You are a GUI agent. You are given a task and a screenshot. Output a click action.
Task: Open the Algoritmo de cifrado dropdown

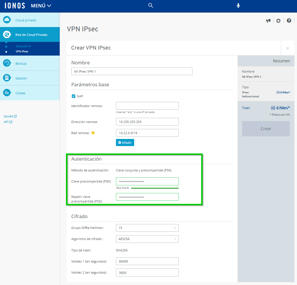coord(175,239)
